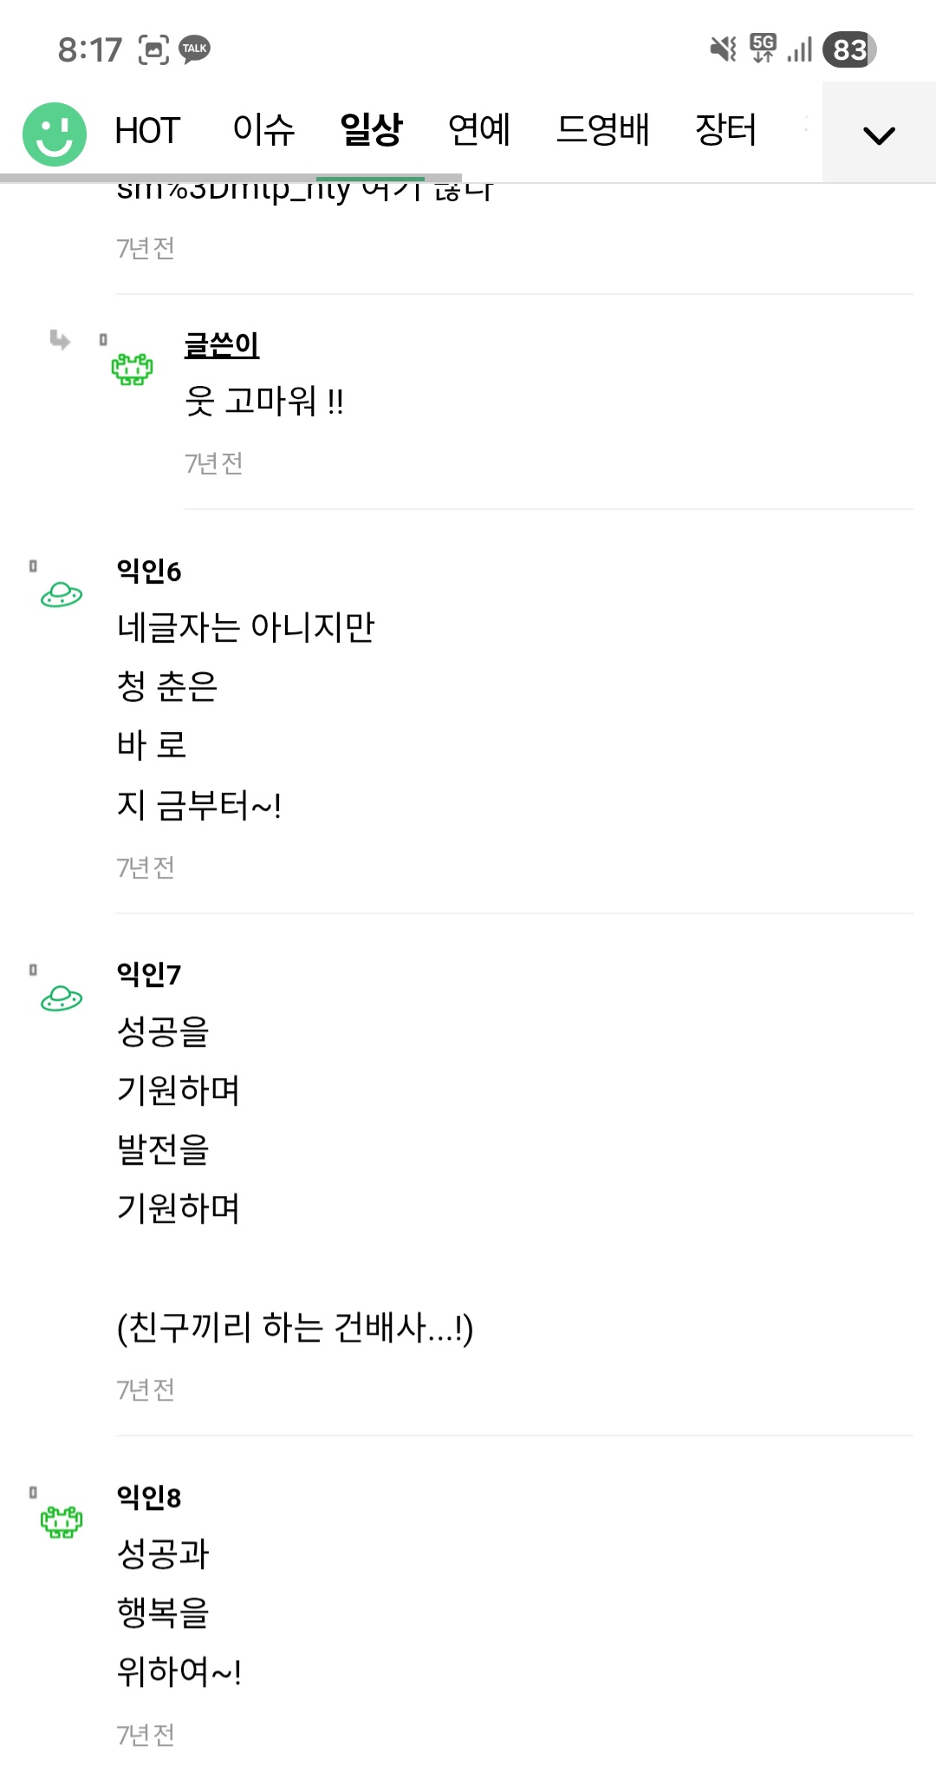Image resolution: width=936 pixels, height=1771 pixels.
Task: Tap the 익인7 comment ending in 건배사
Action: pyautogui.click(x=295, y=1327)
